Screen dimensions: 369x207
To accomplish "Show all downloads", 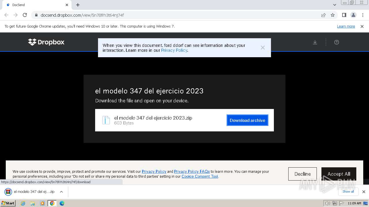I will click(x=348, y=191).
